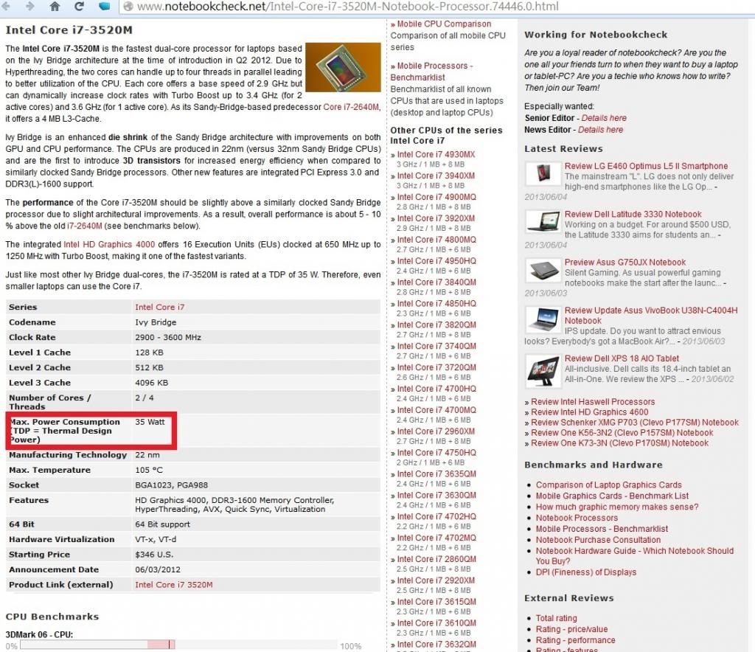755x652 pixels.
Task: Open the Rating - price/value link
Action: 571,629
